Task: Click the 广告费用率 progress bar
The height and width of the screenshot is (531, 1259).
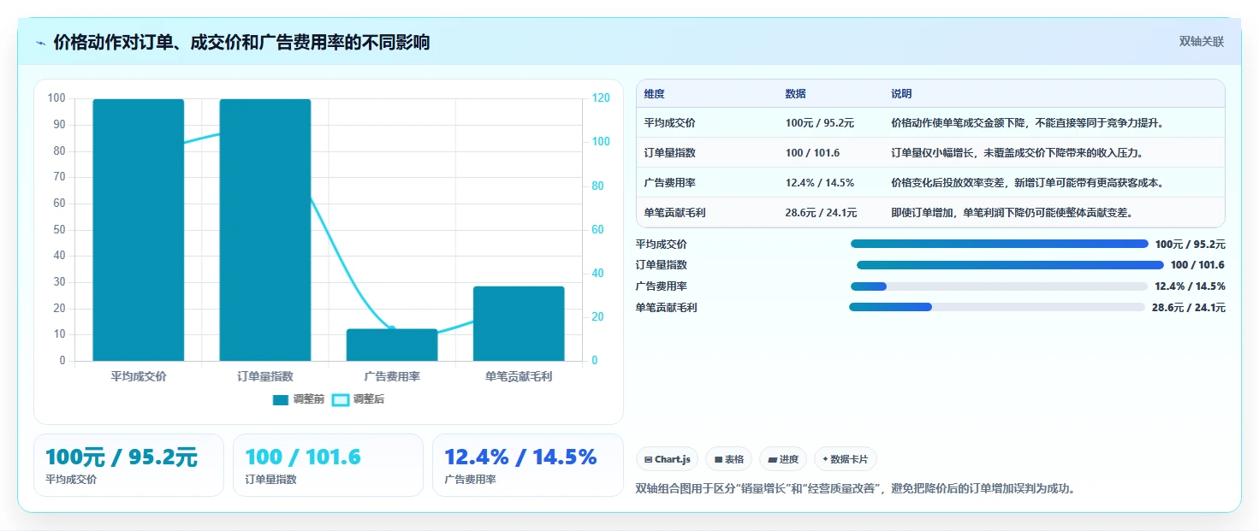Action: point(999,286)
